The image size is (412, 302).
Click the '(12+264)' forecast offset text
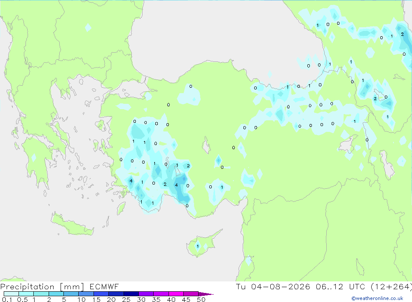click(x=391, y=287)
